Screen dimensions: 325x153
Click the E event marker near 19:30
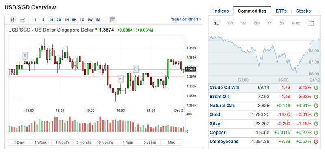pos(136,69)
